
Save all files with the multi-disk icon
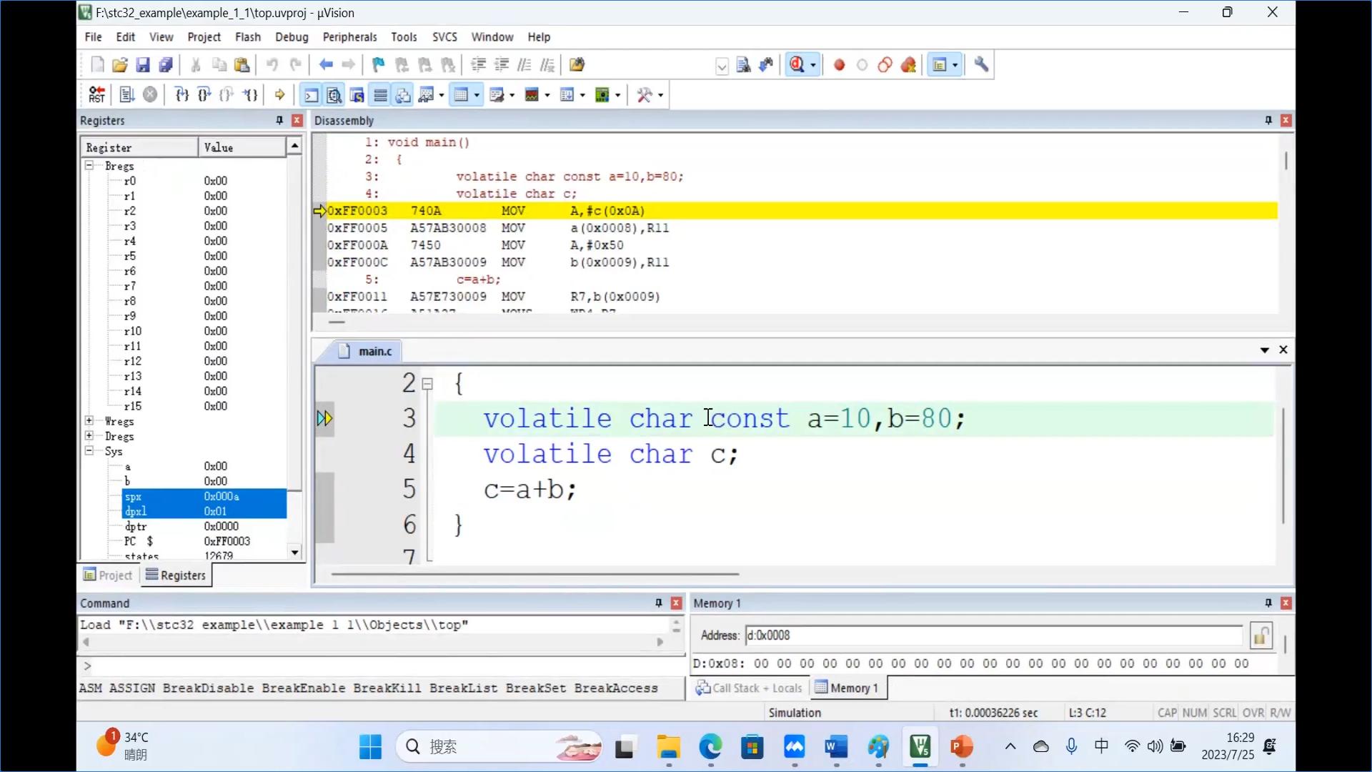tap(166, 65)
